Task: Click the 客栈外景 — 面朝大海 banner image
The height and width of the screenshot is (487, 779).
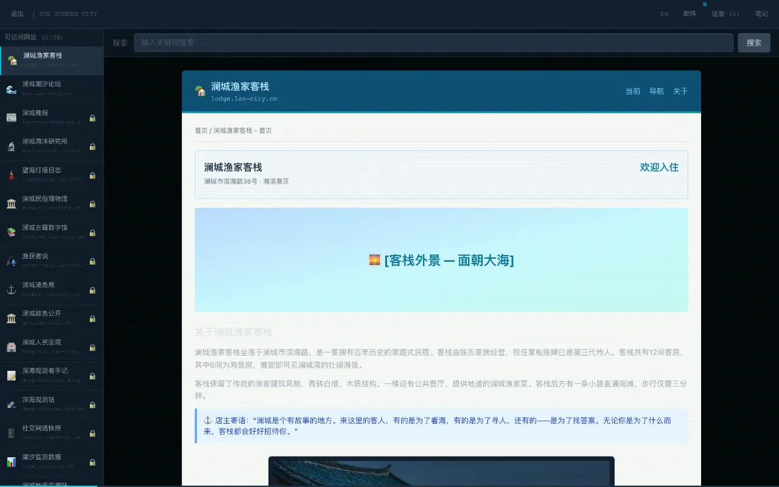Action: (441, 260)
